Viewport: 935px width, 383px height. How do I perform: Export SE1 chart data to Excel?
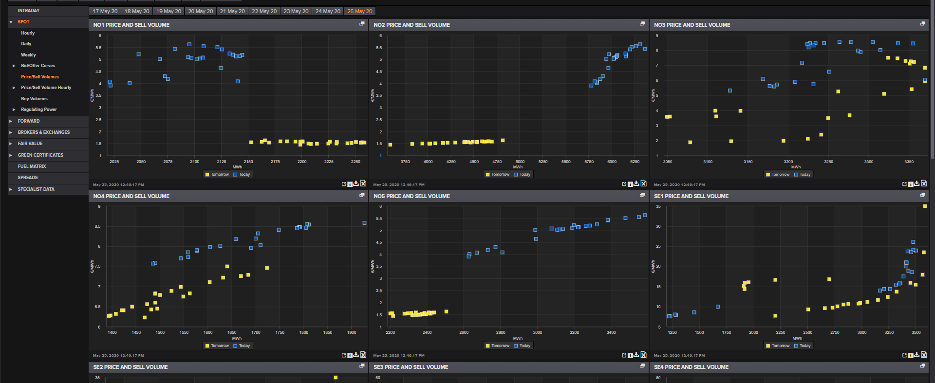[x=924, y=355]
